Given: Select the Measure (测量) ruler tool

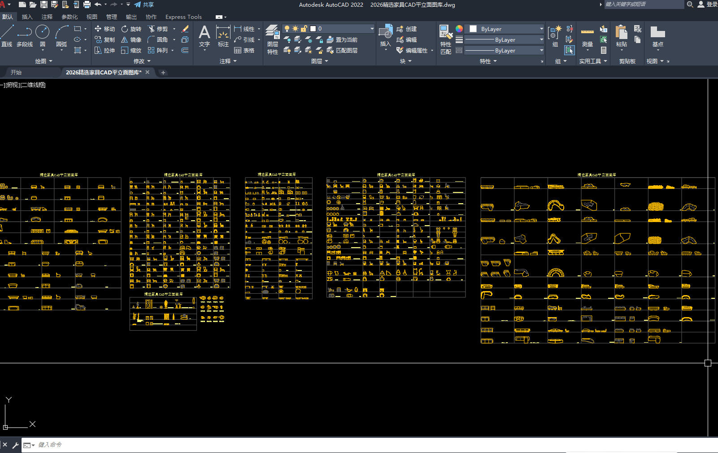Looking at the screenshot, I should pyautogui.click(x=587, y=37).
